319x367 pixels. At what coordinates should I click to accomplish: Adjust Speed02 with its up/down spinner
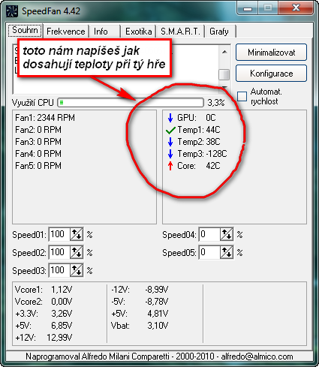tap(77, 252)
